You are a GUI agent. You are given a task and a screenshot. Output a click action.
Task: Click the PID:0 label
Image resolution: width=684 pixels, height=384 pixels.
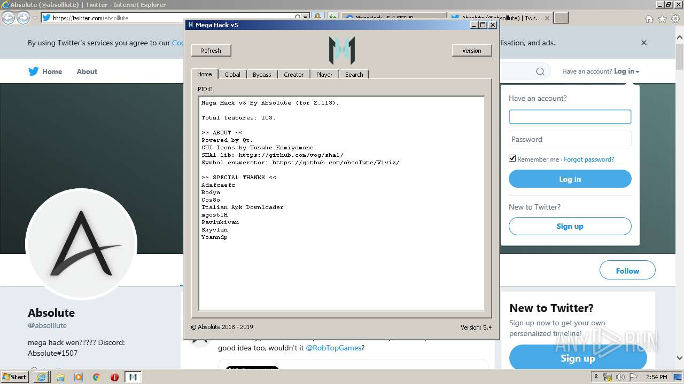tap(205, 89)
